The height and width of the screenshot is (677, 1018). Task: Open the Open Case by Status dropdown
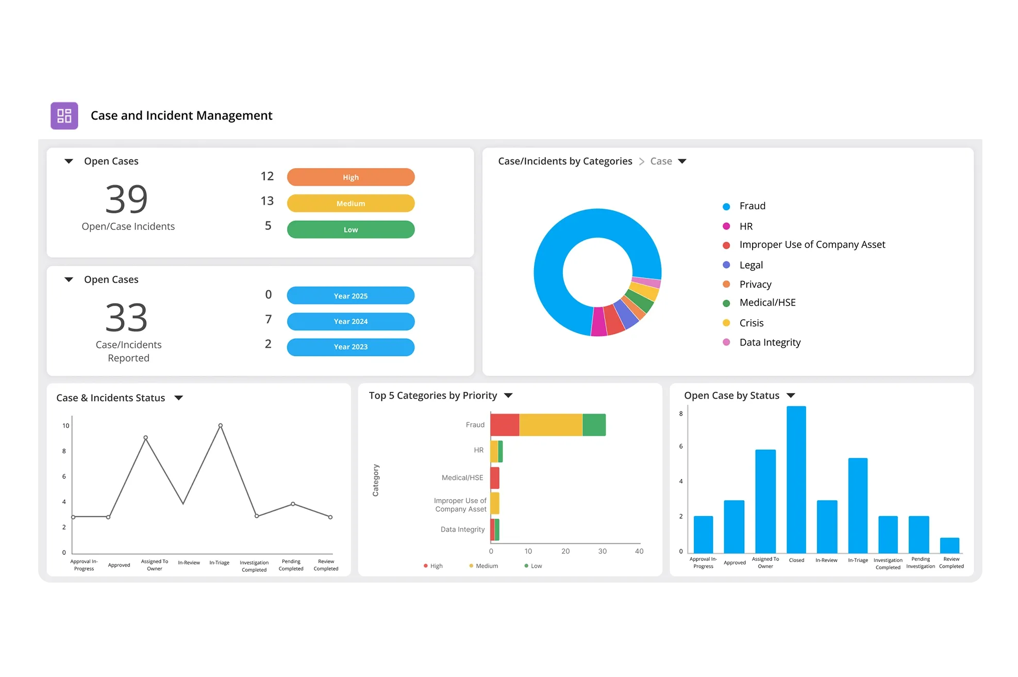point(790,395)
